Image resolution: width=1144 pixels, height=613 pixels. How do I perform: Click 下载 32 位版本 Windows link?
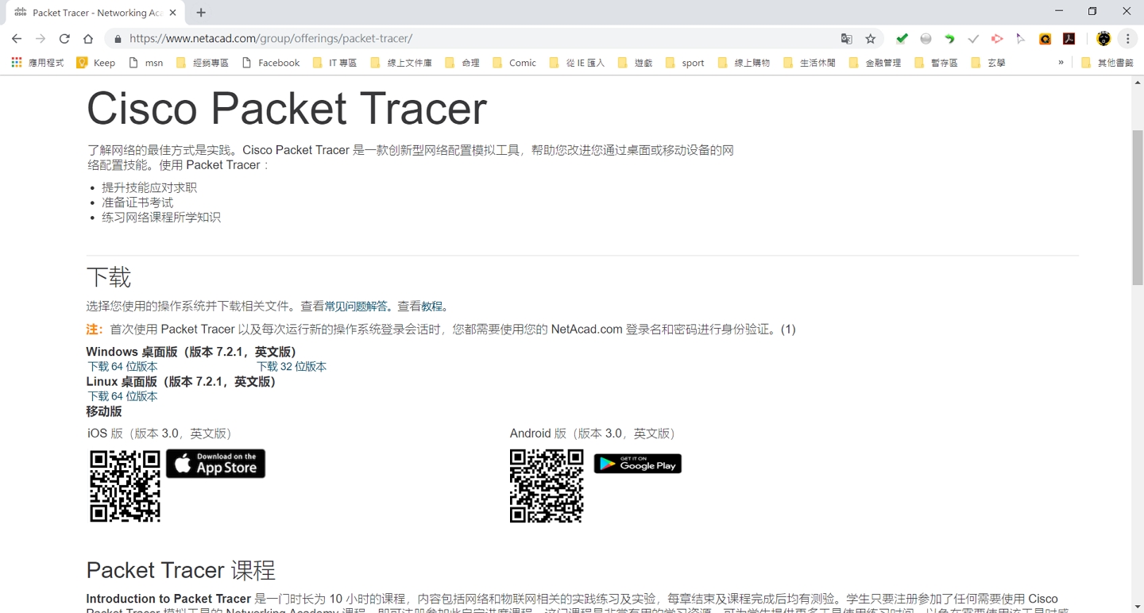pyautogui.click(x=292, y=367)
